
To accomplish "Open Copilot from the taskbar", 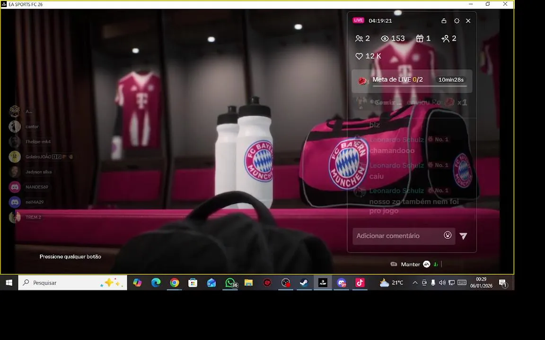I will (x=137, y=283).
